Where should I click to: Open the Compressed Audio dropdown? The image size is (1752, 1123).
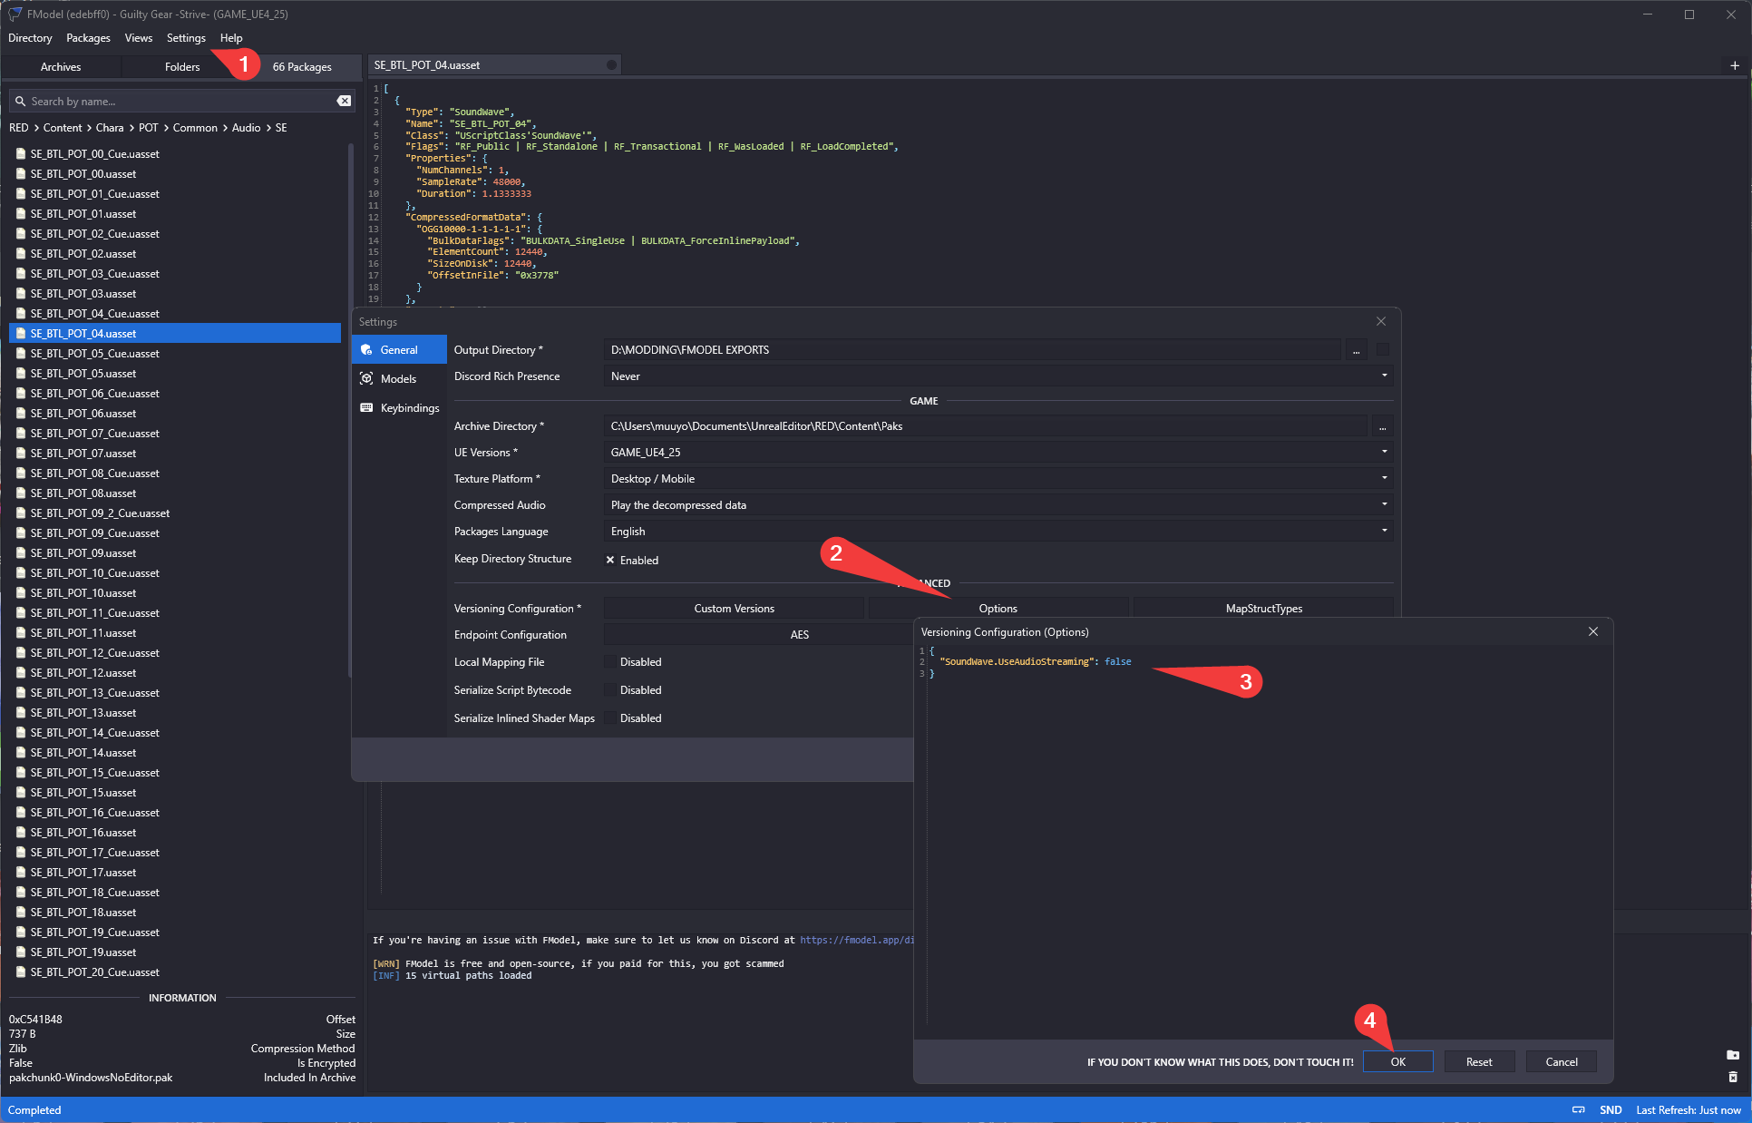point(998,504)
